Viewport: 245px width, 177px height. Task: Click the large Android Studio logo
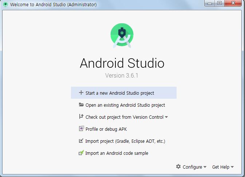122,35
